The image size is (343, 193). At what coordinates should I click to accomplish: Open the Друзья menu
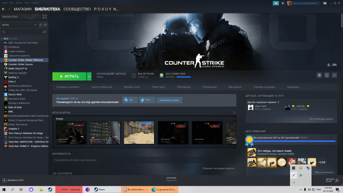[x=19, y=3]
